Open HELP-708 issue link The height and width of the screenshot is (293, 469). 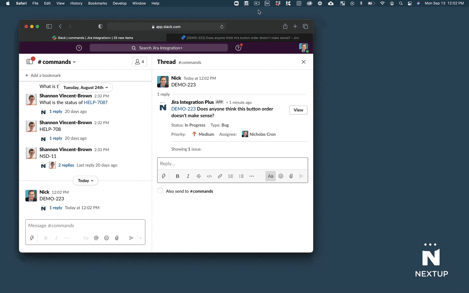click(95, 102)
